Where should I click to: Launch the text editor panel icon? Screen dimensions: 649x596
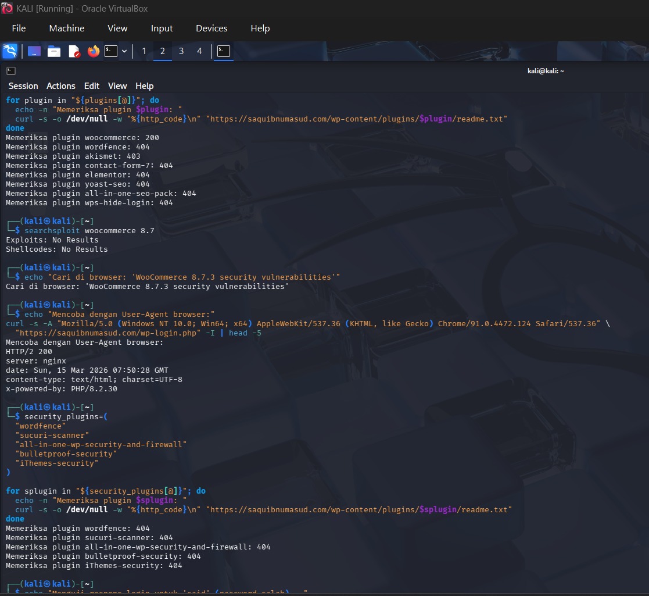[74, 51]
